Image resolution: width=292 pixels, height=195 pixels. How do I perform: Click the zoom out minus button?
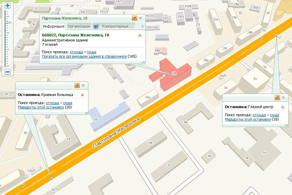(8, 72)
